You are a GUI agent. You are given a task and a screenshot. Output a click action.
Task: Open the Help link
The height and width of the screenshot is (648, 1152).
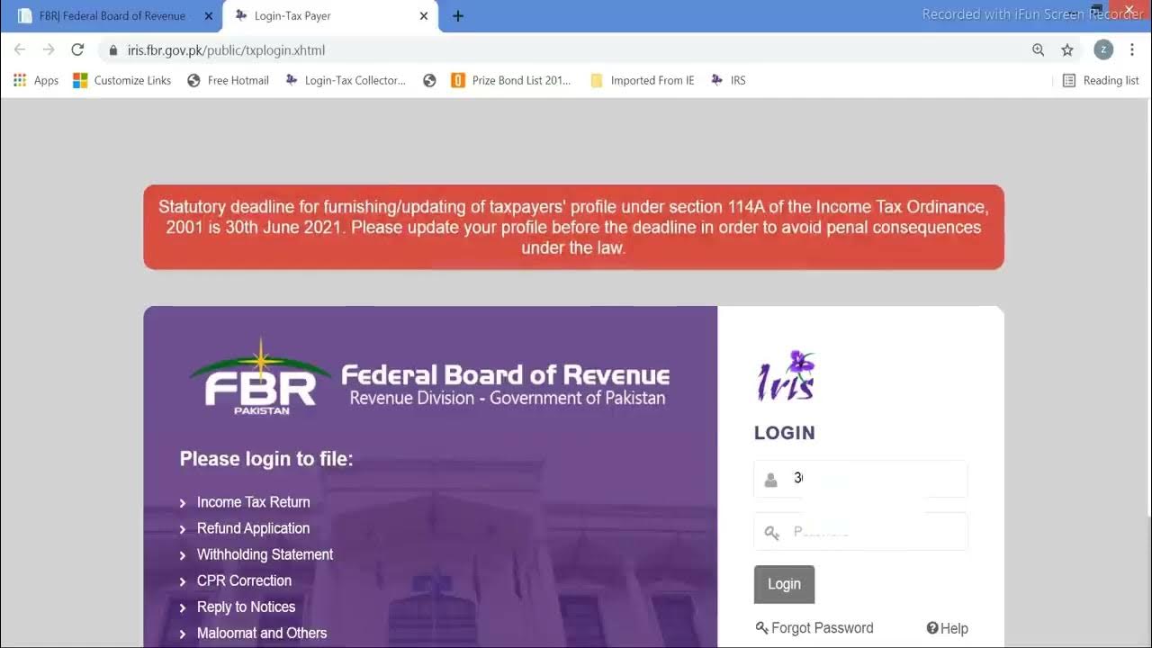(x=948, y=629)
